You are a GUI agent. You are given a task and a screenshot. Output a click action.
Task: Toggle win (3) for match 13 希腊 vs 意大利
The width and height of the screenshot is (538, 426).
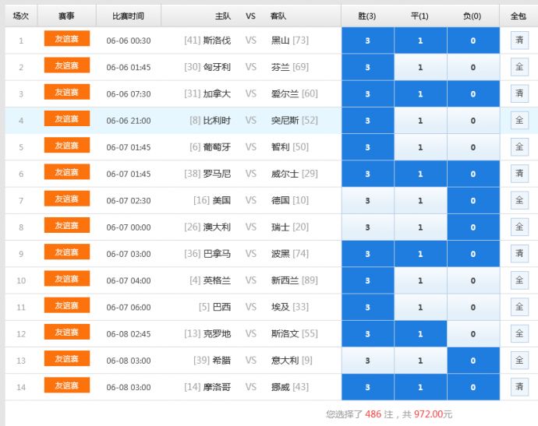click(x=367, y=361)
